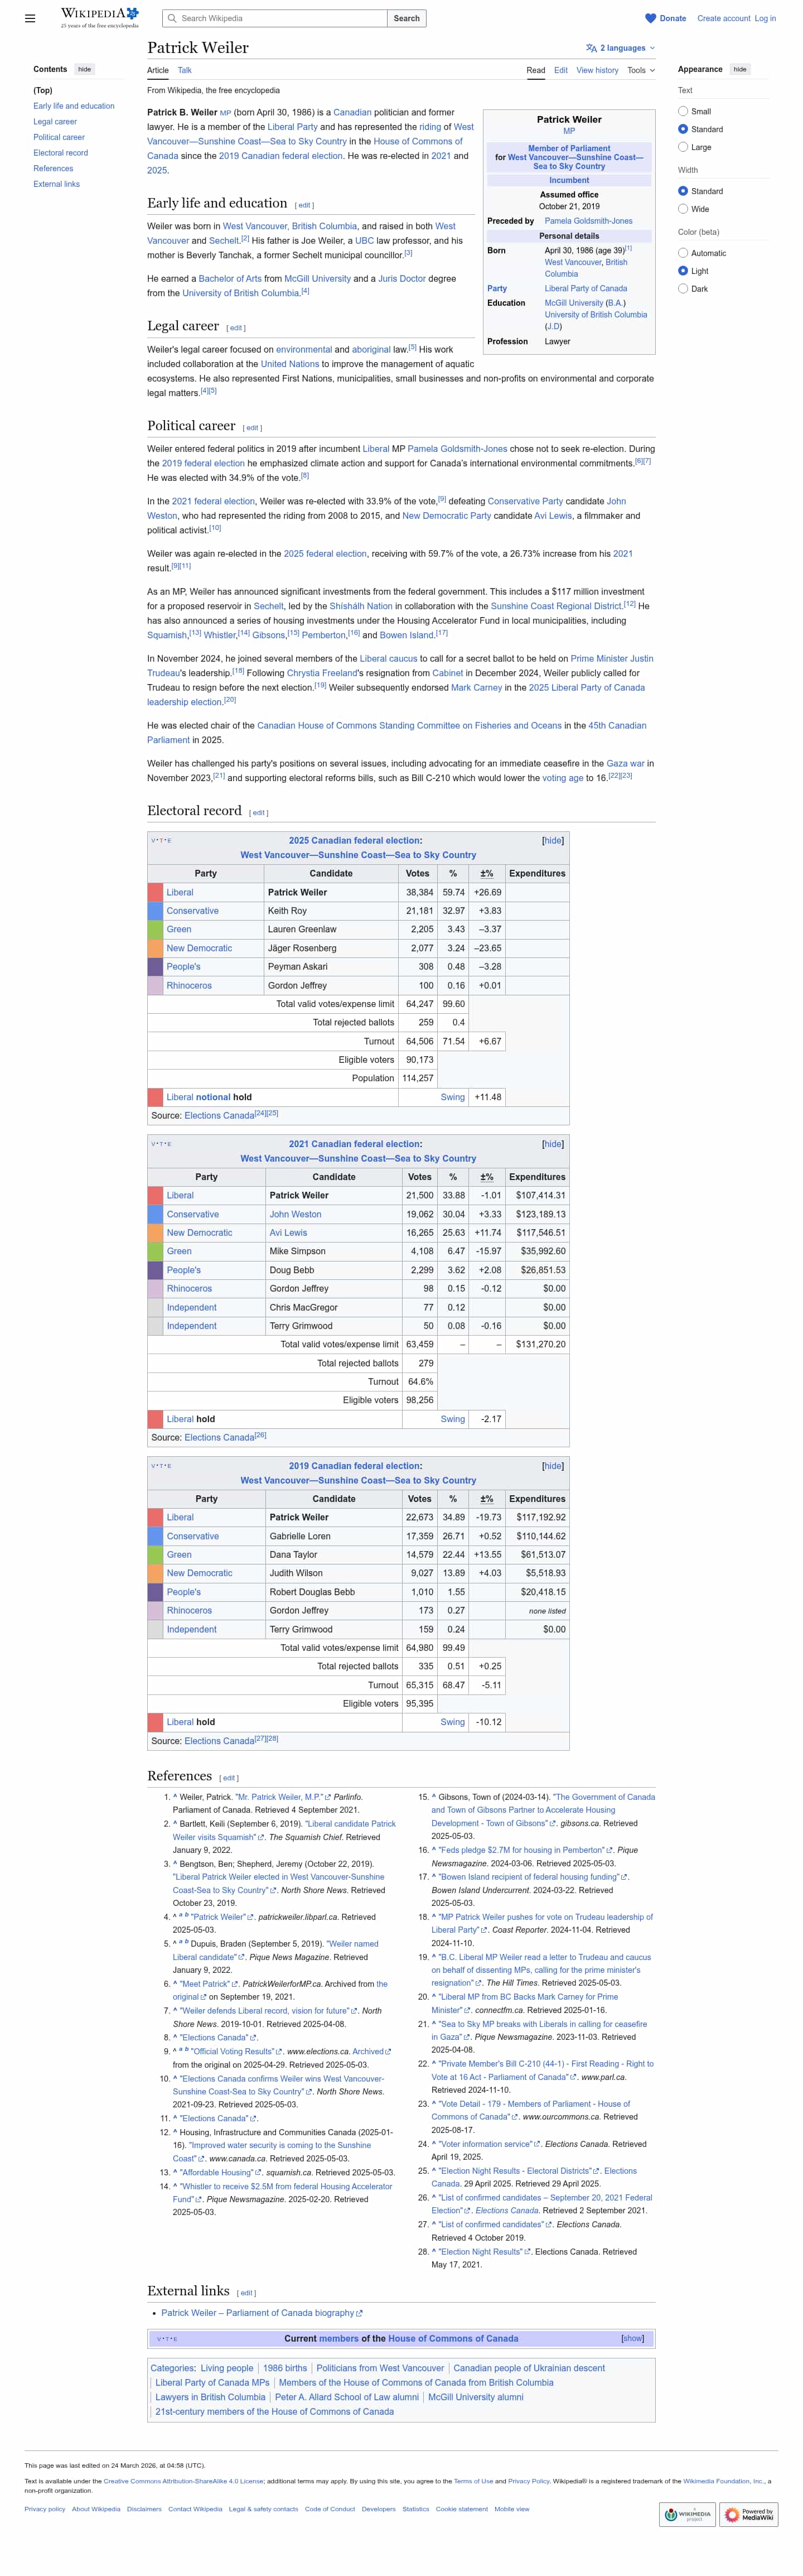Focus the Search Wikipedia input field

[x=280, y=18]
